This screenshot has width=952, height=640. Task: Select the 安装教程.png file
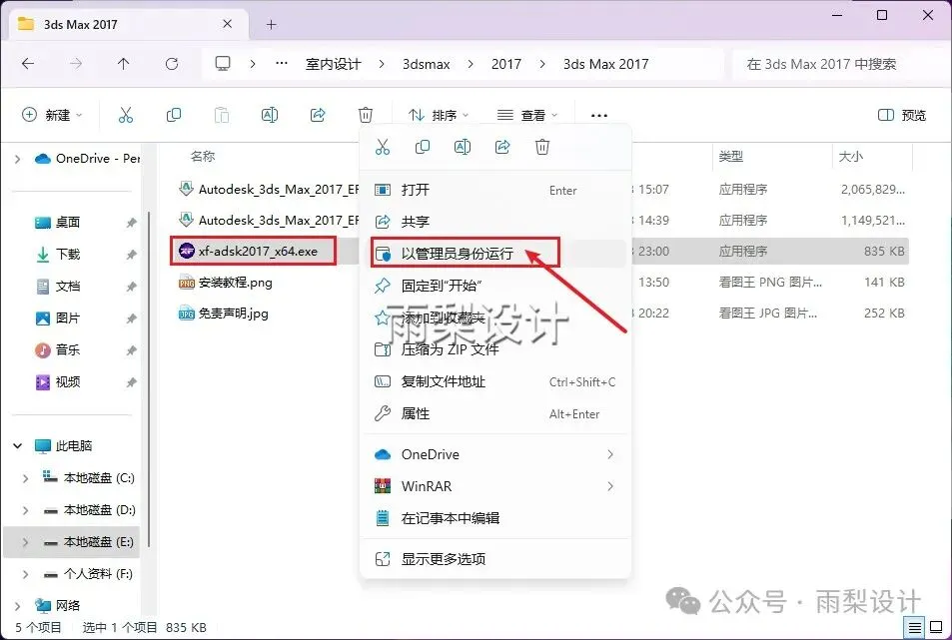pyautogui.click(x=235, y=283)
